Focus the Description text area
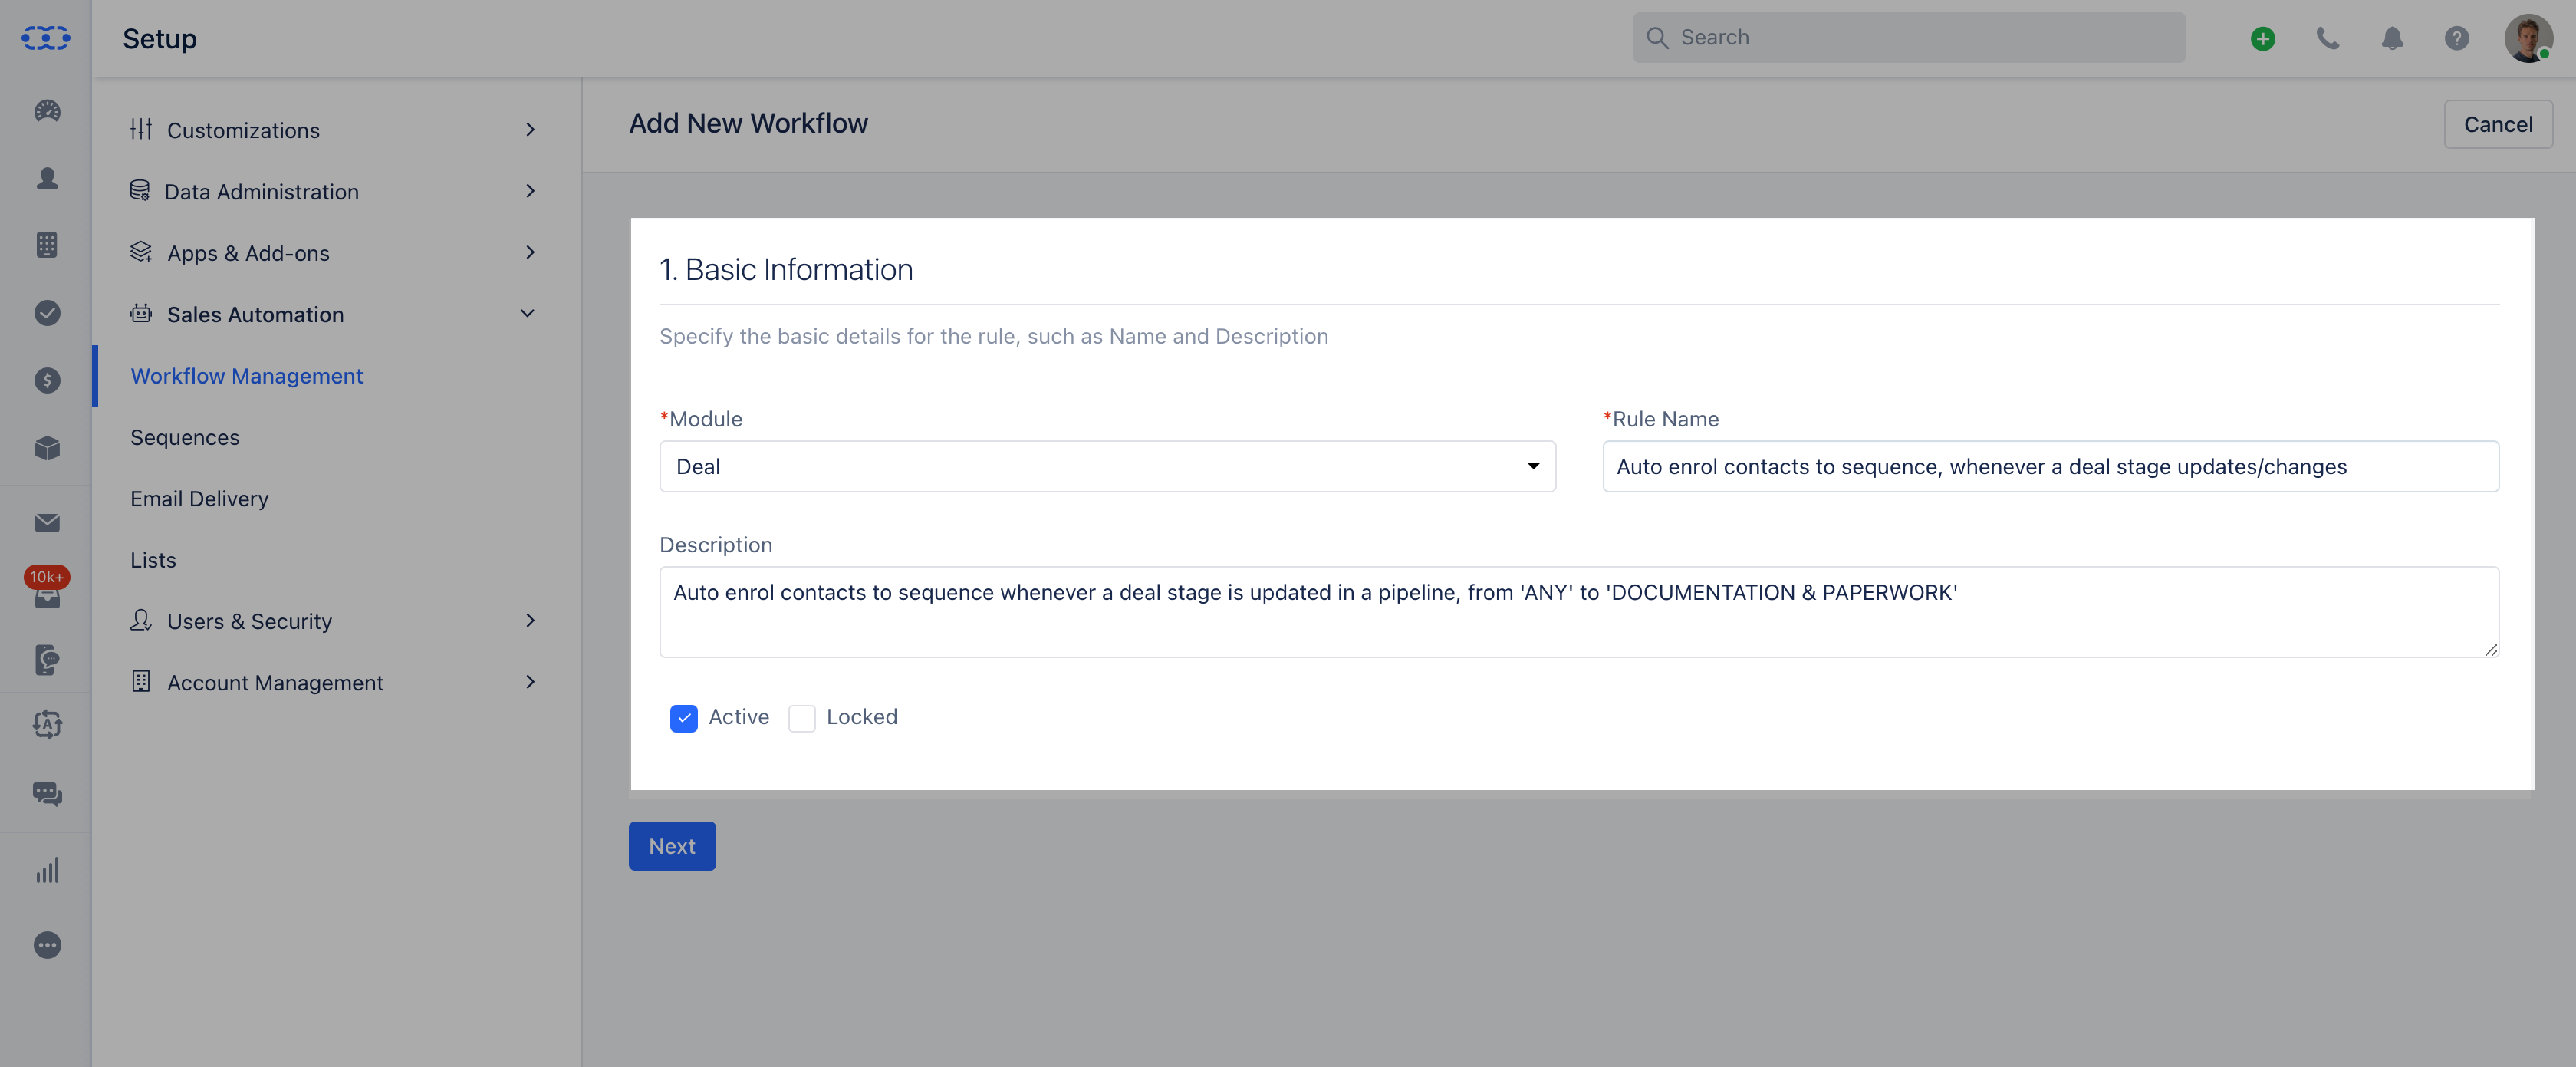Screen dimensions: 2576x1067 tap(1579, 612)
